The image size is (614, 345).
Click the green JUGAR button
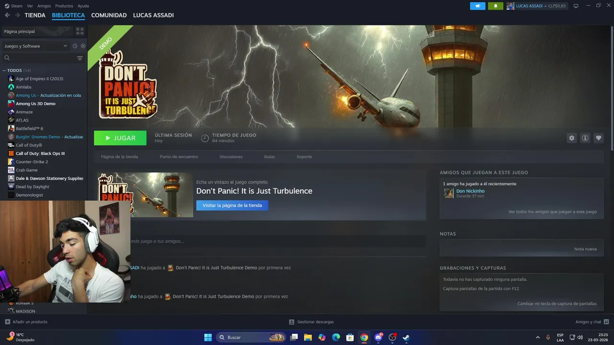(120, 138)
